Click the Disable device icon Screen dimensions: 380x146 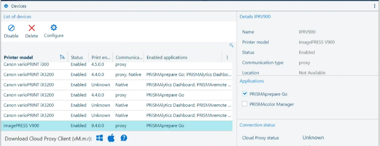point(11,28)
